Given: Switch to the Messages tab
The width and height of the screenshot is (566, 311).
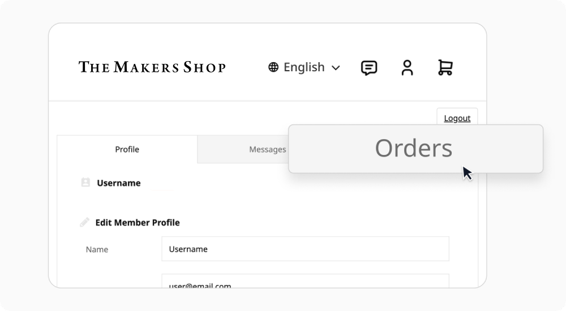Looking at the screenshot, I should 266,149.
